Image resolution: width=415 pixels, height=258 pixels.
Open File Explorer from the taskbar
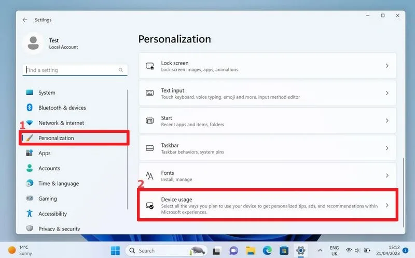pyautogui.click(x=251, y=250)
